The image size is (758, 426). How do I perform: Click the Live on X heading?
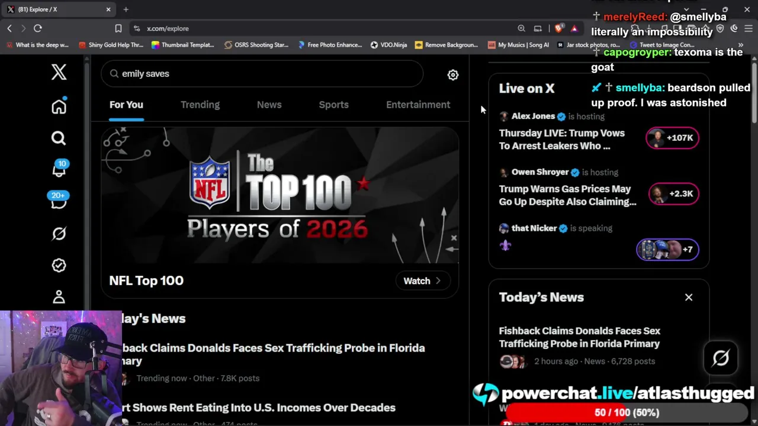coord(527,88)
